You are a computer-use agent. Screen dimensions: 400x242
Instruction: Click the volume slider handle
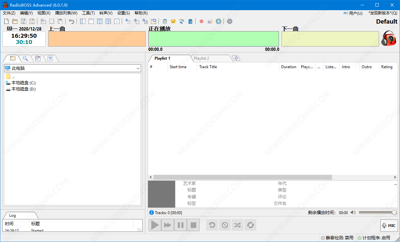(394, 212)
